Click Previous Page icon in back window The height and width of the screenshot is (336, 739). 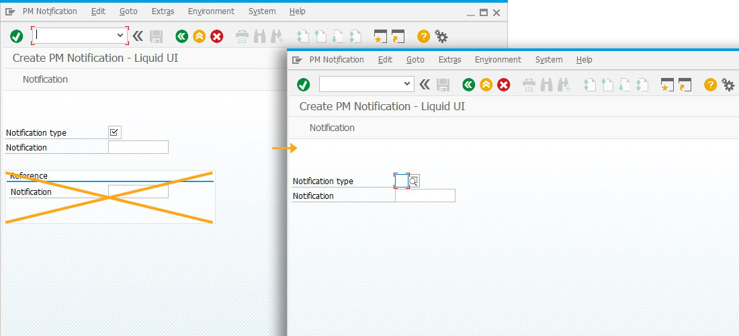320,37
